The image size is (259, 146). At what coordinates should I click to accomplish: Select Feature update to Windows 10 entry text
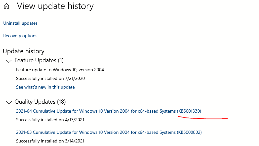[x=60, y=70]
